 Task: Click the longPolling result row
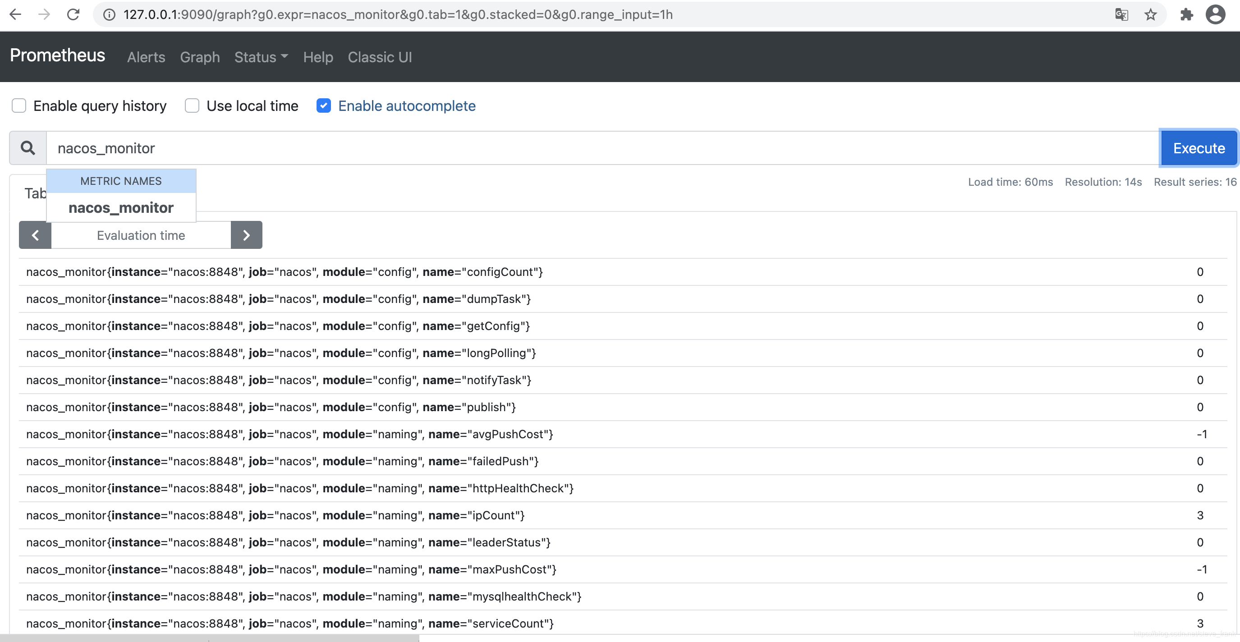[x=623, y=353]
